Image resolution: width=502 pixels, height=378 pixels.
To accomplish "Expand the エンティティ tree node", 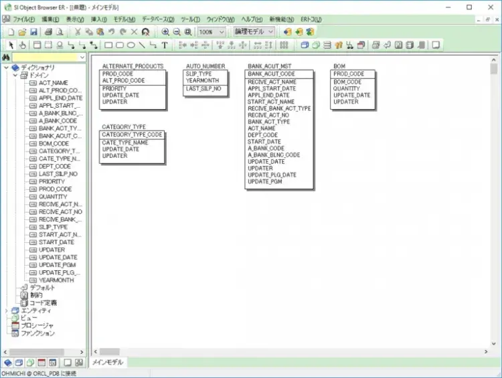I will (x=7, y=310).
